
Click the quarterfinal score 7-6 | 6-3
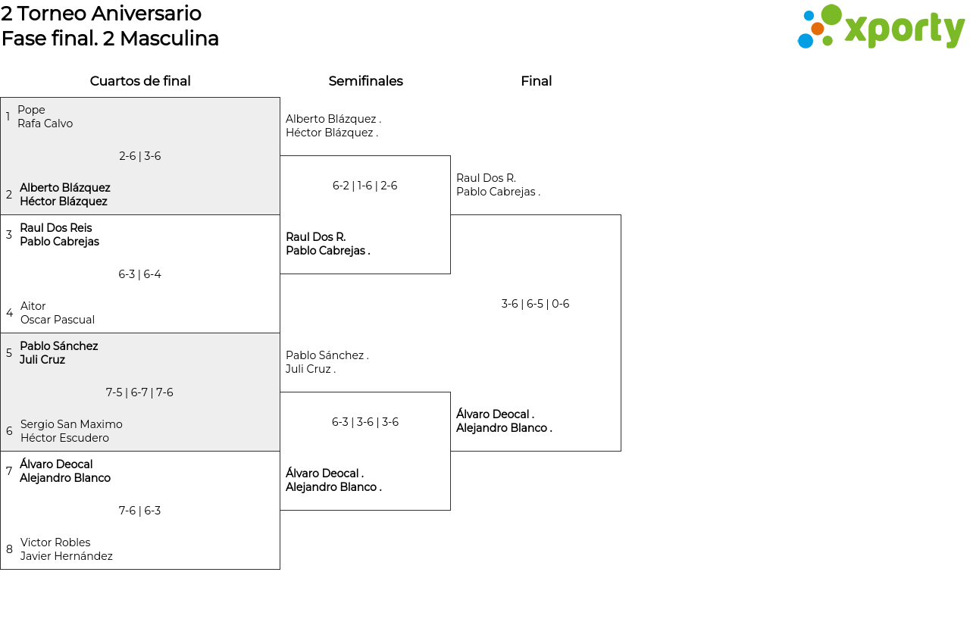point(140,511)
